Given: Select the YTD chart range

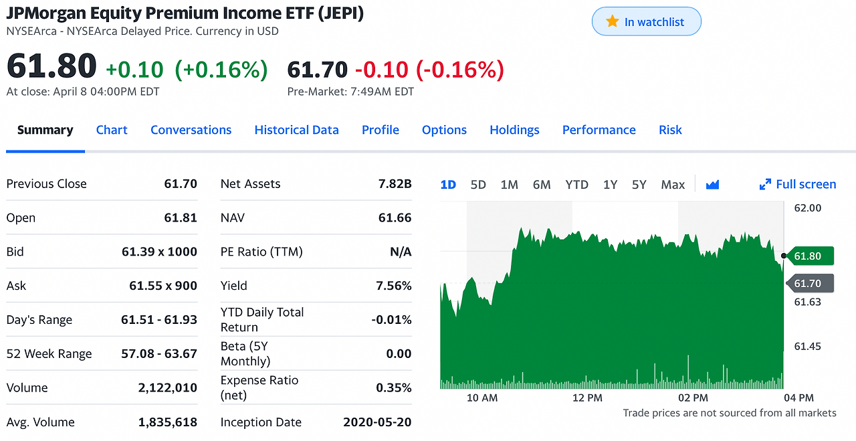Looking at the screenshot, I should (x=576, y=184).
